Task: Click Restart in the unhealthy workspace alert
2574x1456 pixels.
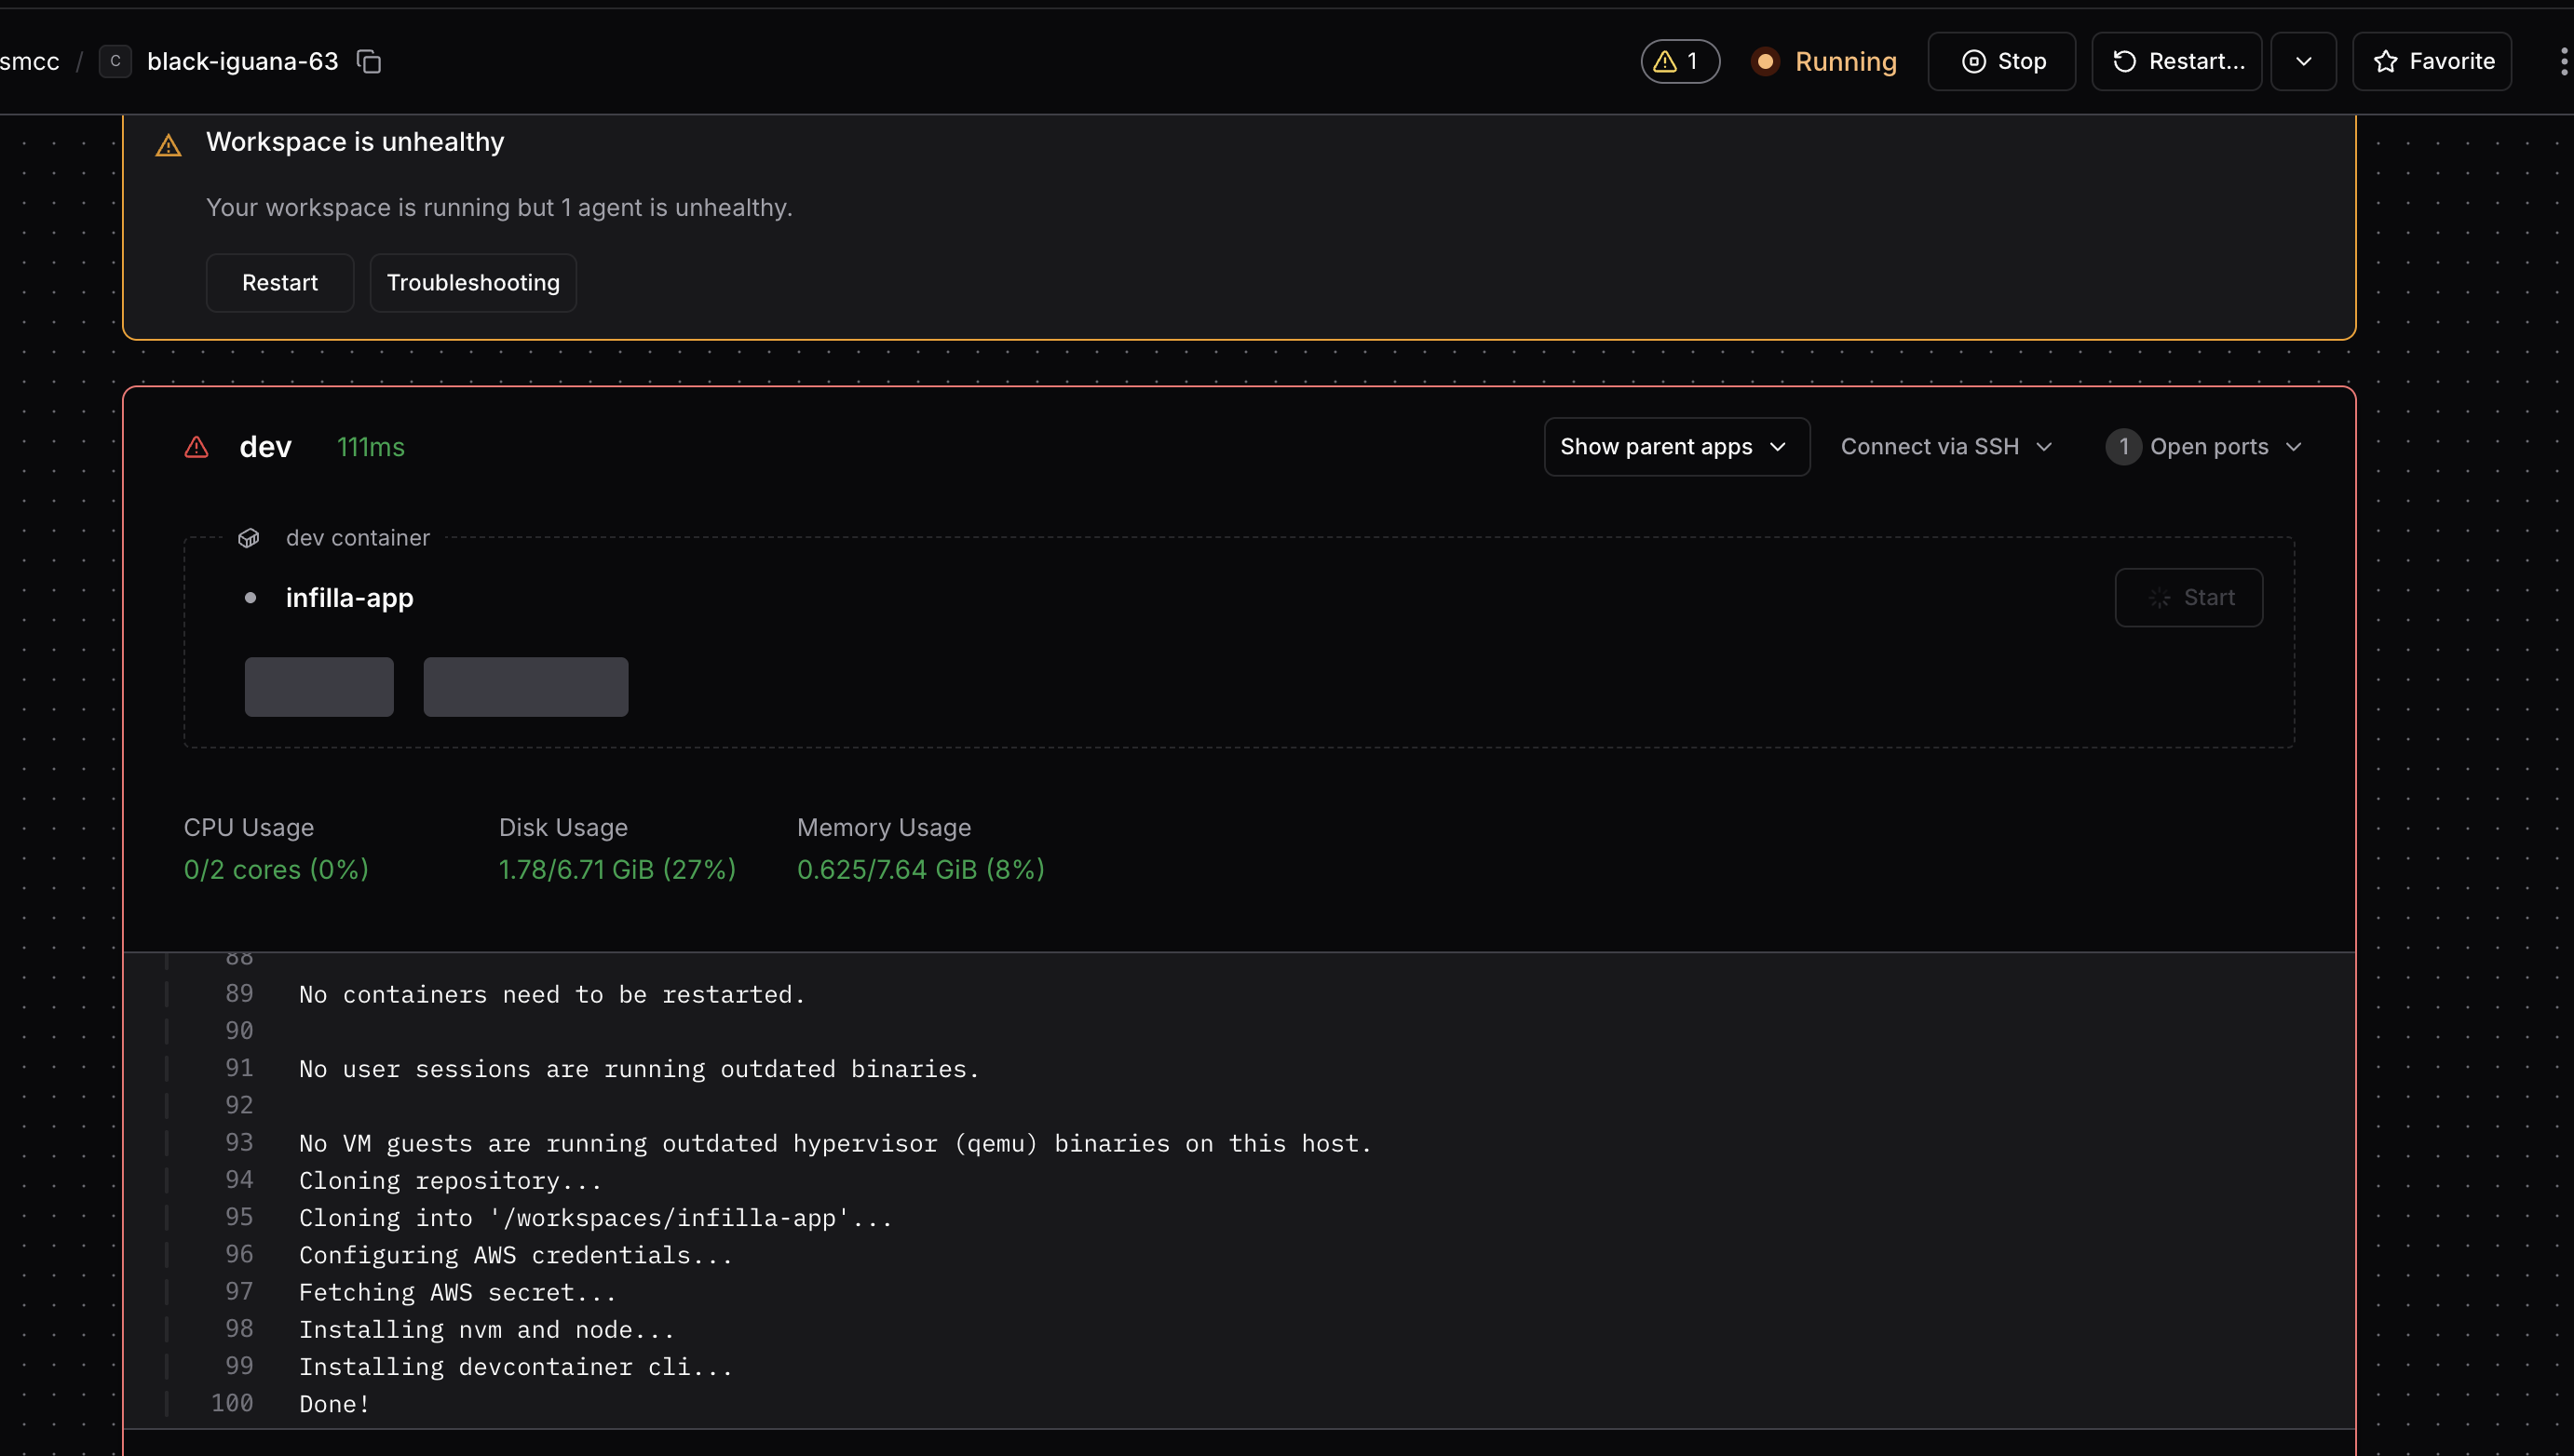Action: (x=280, y=283)
